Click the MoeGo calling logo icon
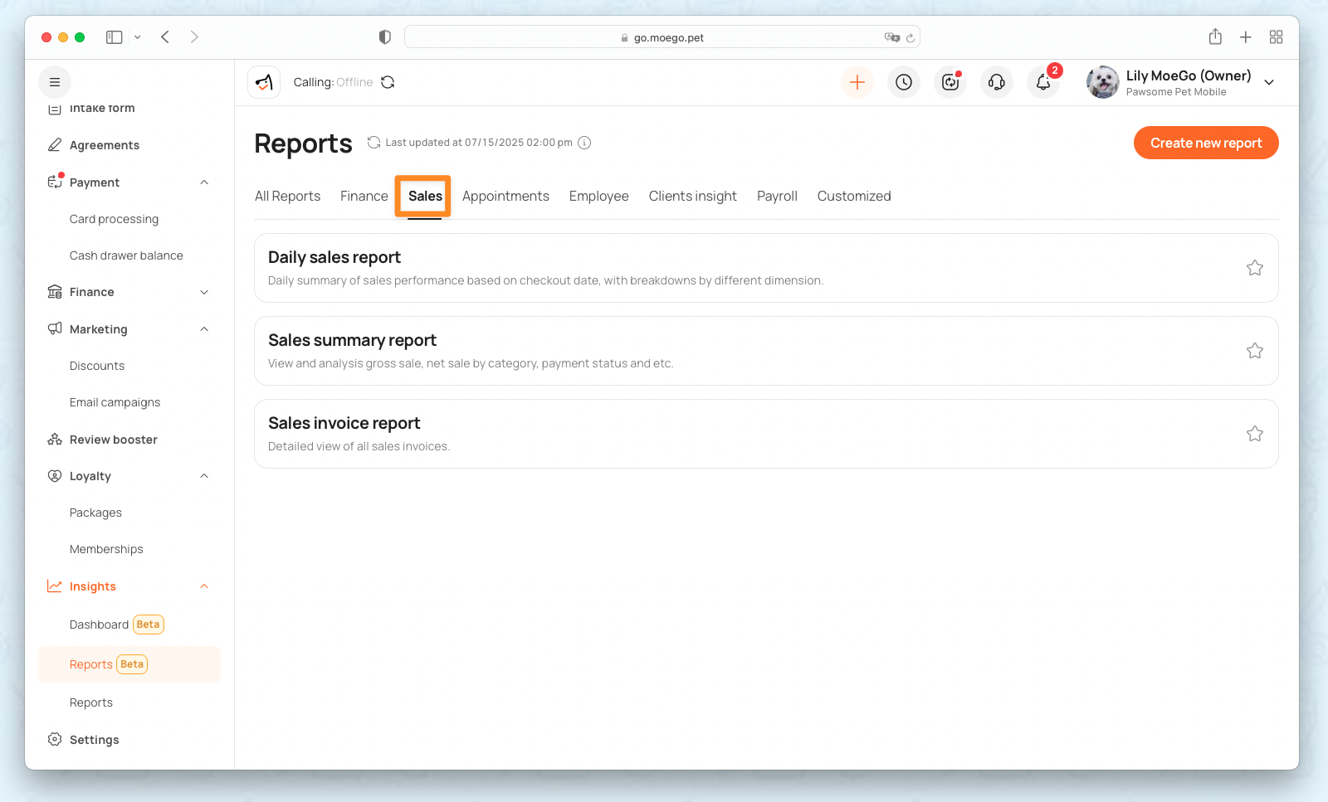The width and height of the screenshot is (1328, 802). point(264,82)
